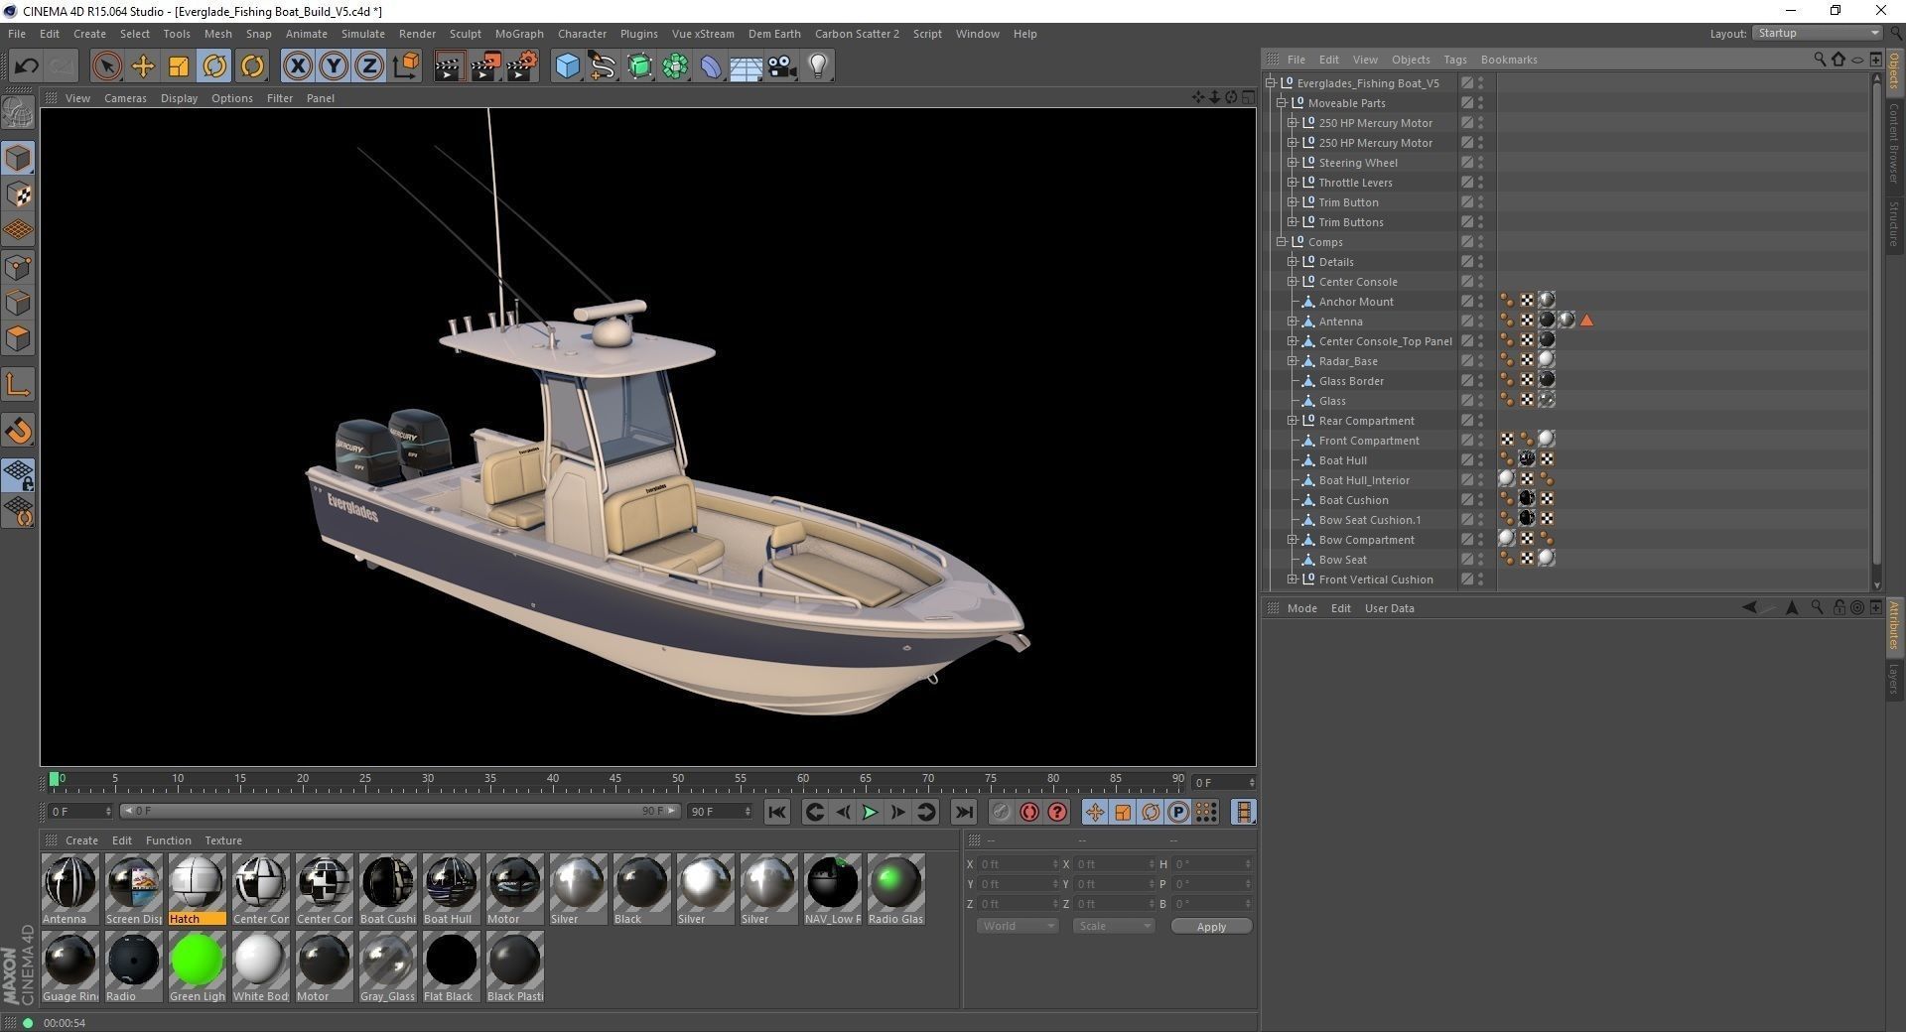
Task: Go to end of timeline
Action: click(964, 813)
